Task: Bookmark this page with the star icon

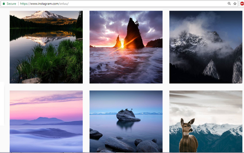Action: coord(235,3)
